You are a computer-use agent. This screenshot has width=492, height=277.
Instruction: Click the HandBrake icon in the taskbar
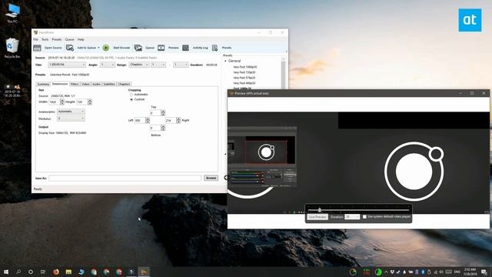[144, 272]
